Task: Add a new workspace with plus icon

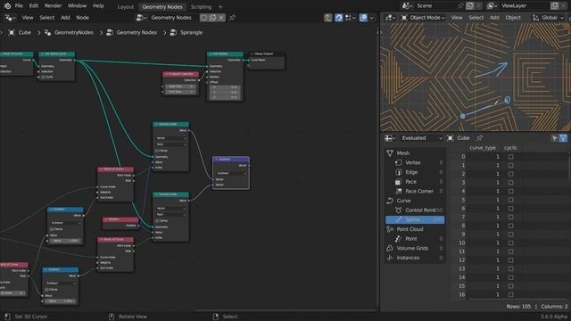Action: 220,6
